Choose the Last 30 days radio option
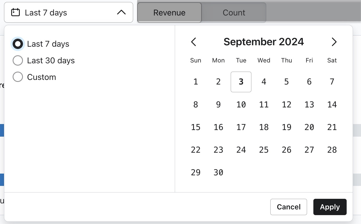Image resolution: width=361 pixels, height=224 pixels. coord(18,60)
